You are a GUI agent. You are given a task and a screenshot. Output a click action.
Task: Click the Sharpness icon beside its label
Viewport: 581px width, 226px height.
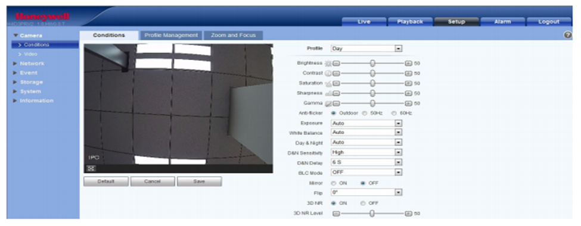(x=328, y=93)
